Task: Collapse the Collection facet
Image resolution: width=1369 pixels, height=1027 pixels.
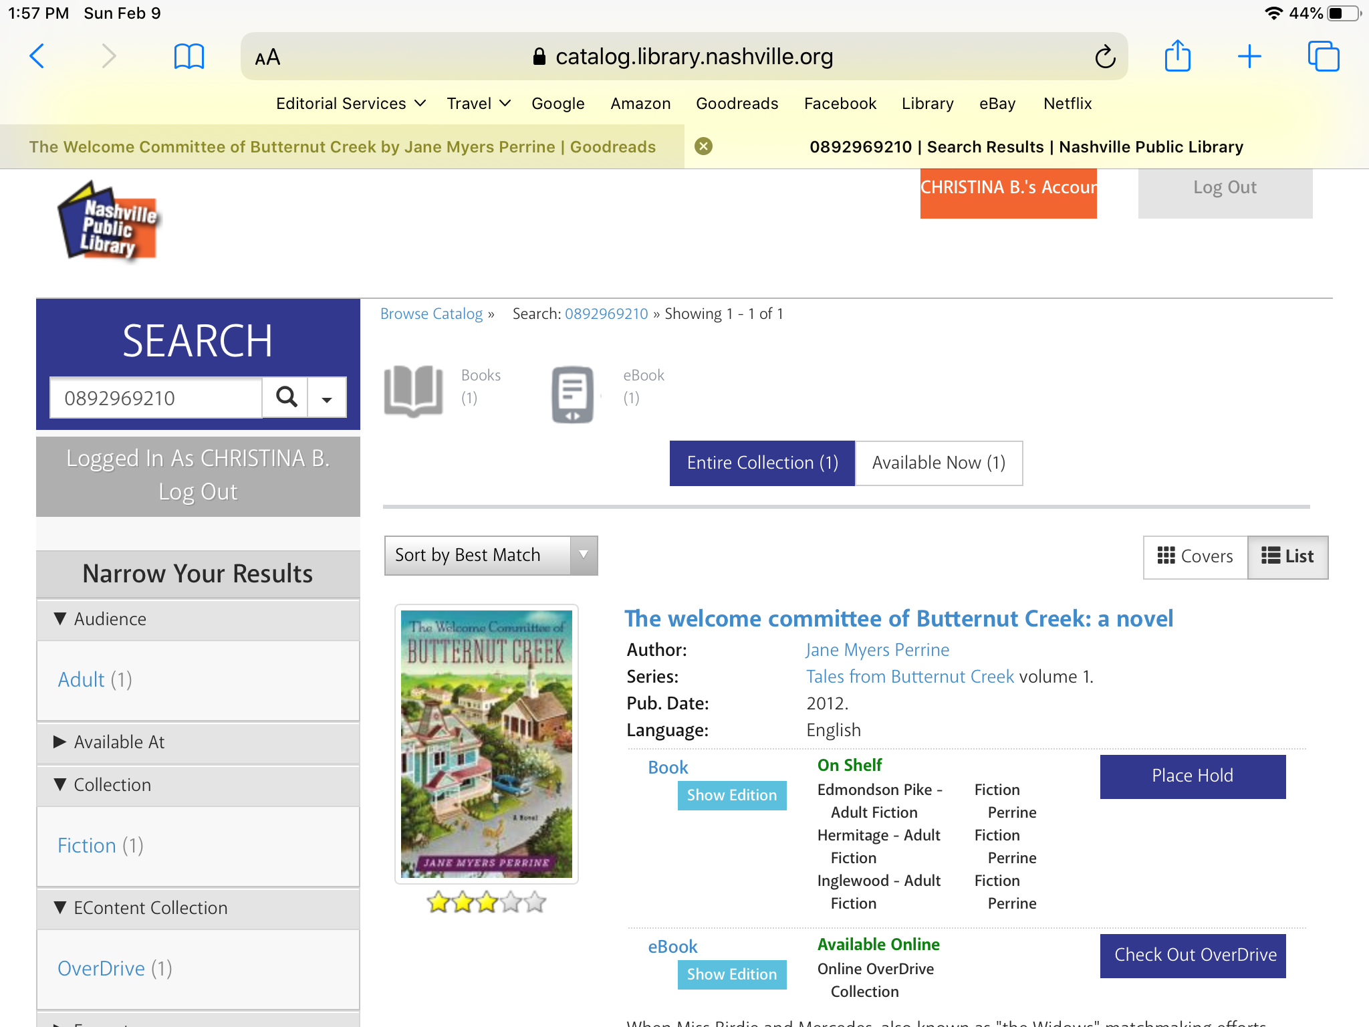Action: click(x=198, y=785)
